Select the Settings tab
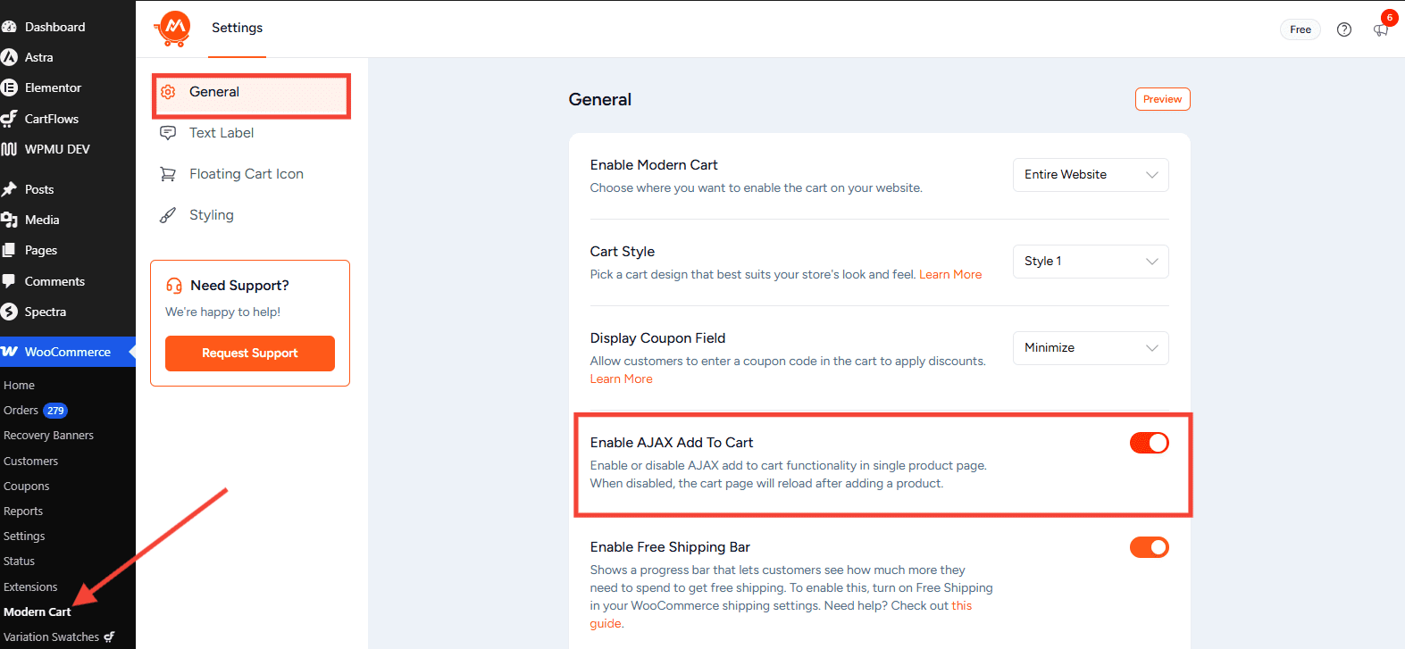 (238, 29)
